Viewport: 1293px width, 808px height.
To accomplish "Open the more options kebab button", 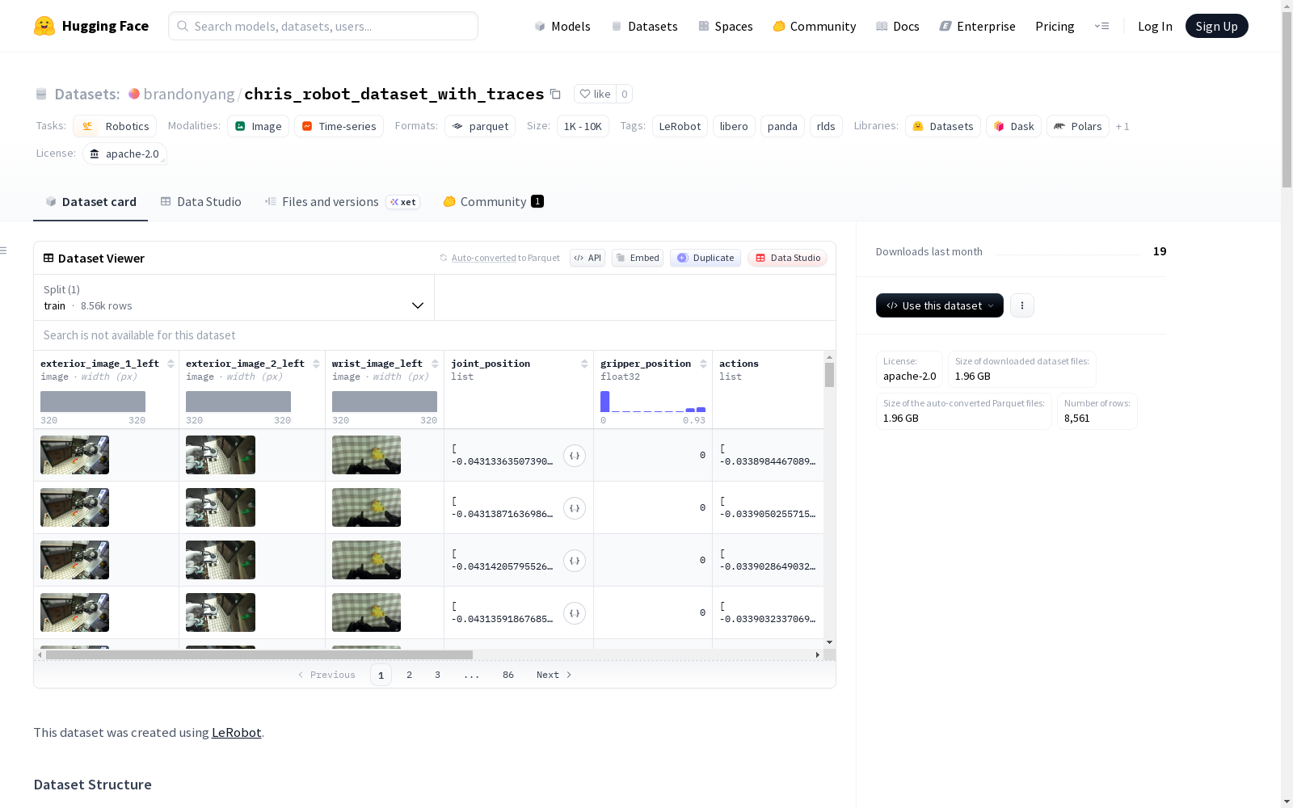I will click(x=1022, y=305).
